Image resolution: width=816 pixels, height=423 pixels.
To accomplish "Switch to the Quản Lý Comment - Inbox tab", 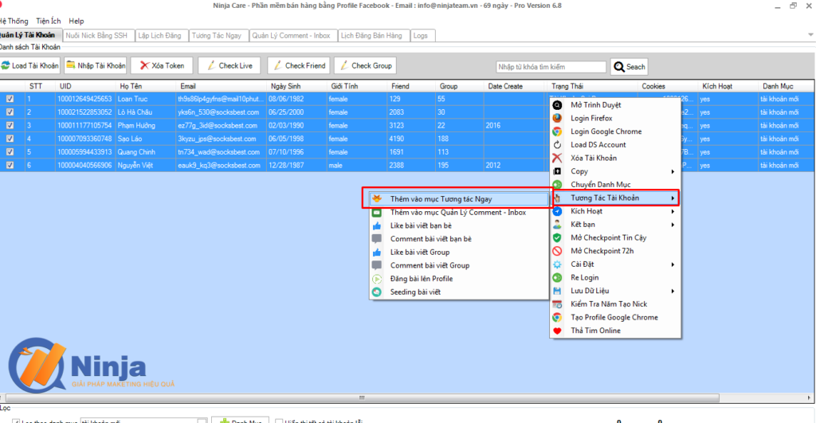I will 292,35.
